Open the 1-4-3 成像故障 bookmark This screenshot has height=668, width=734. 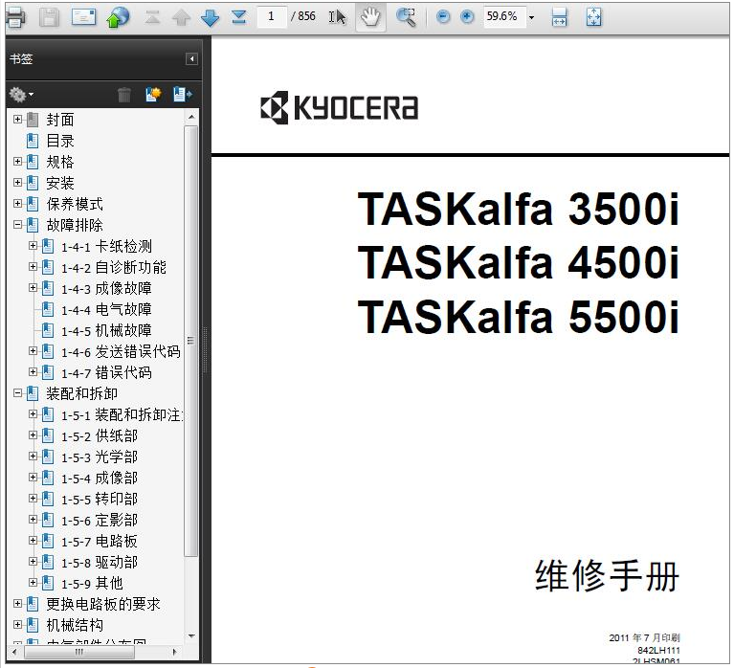pos(106,288)
